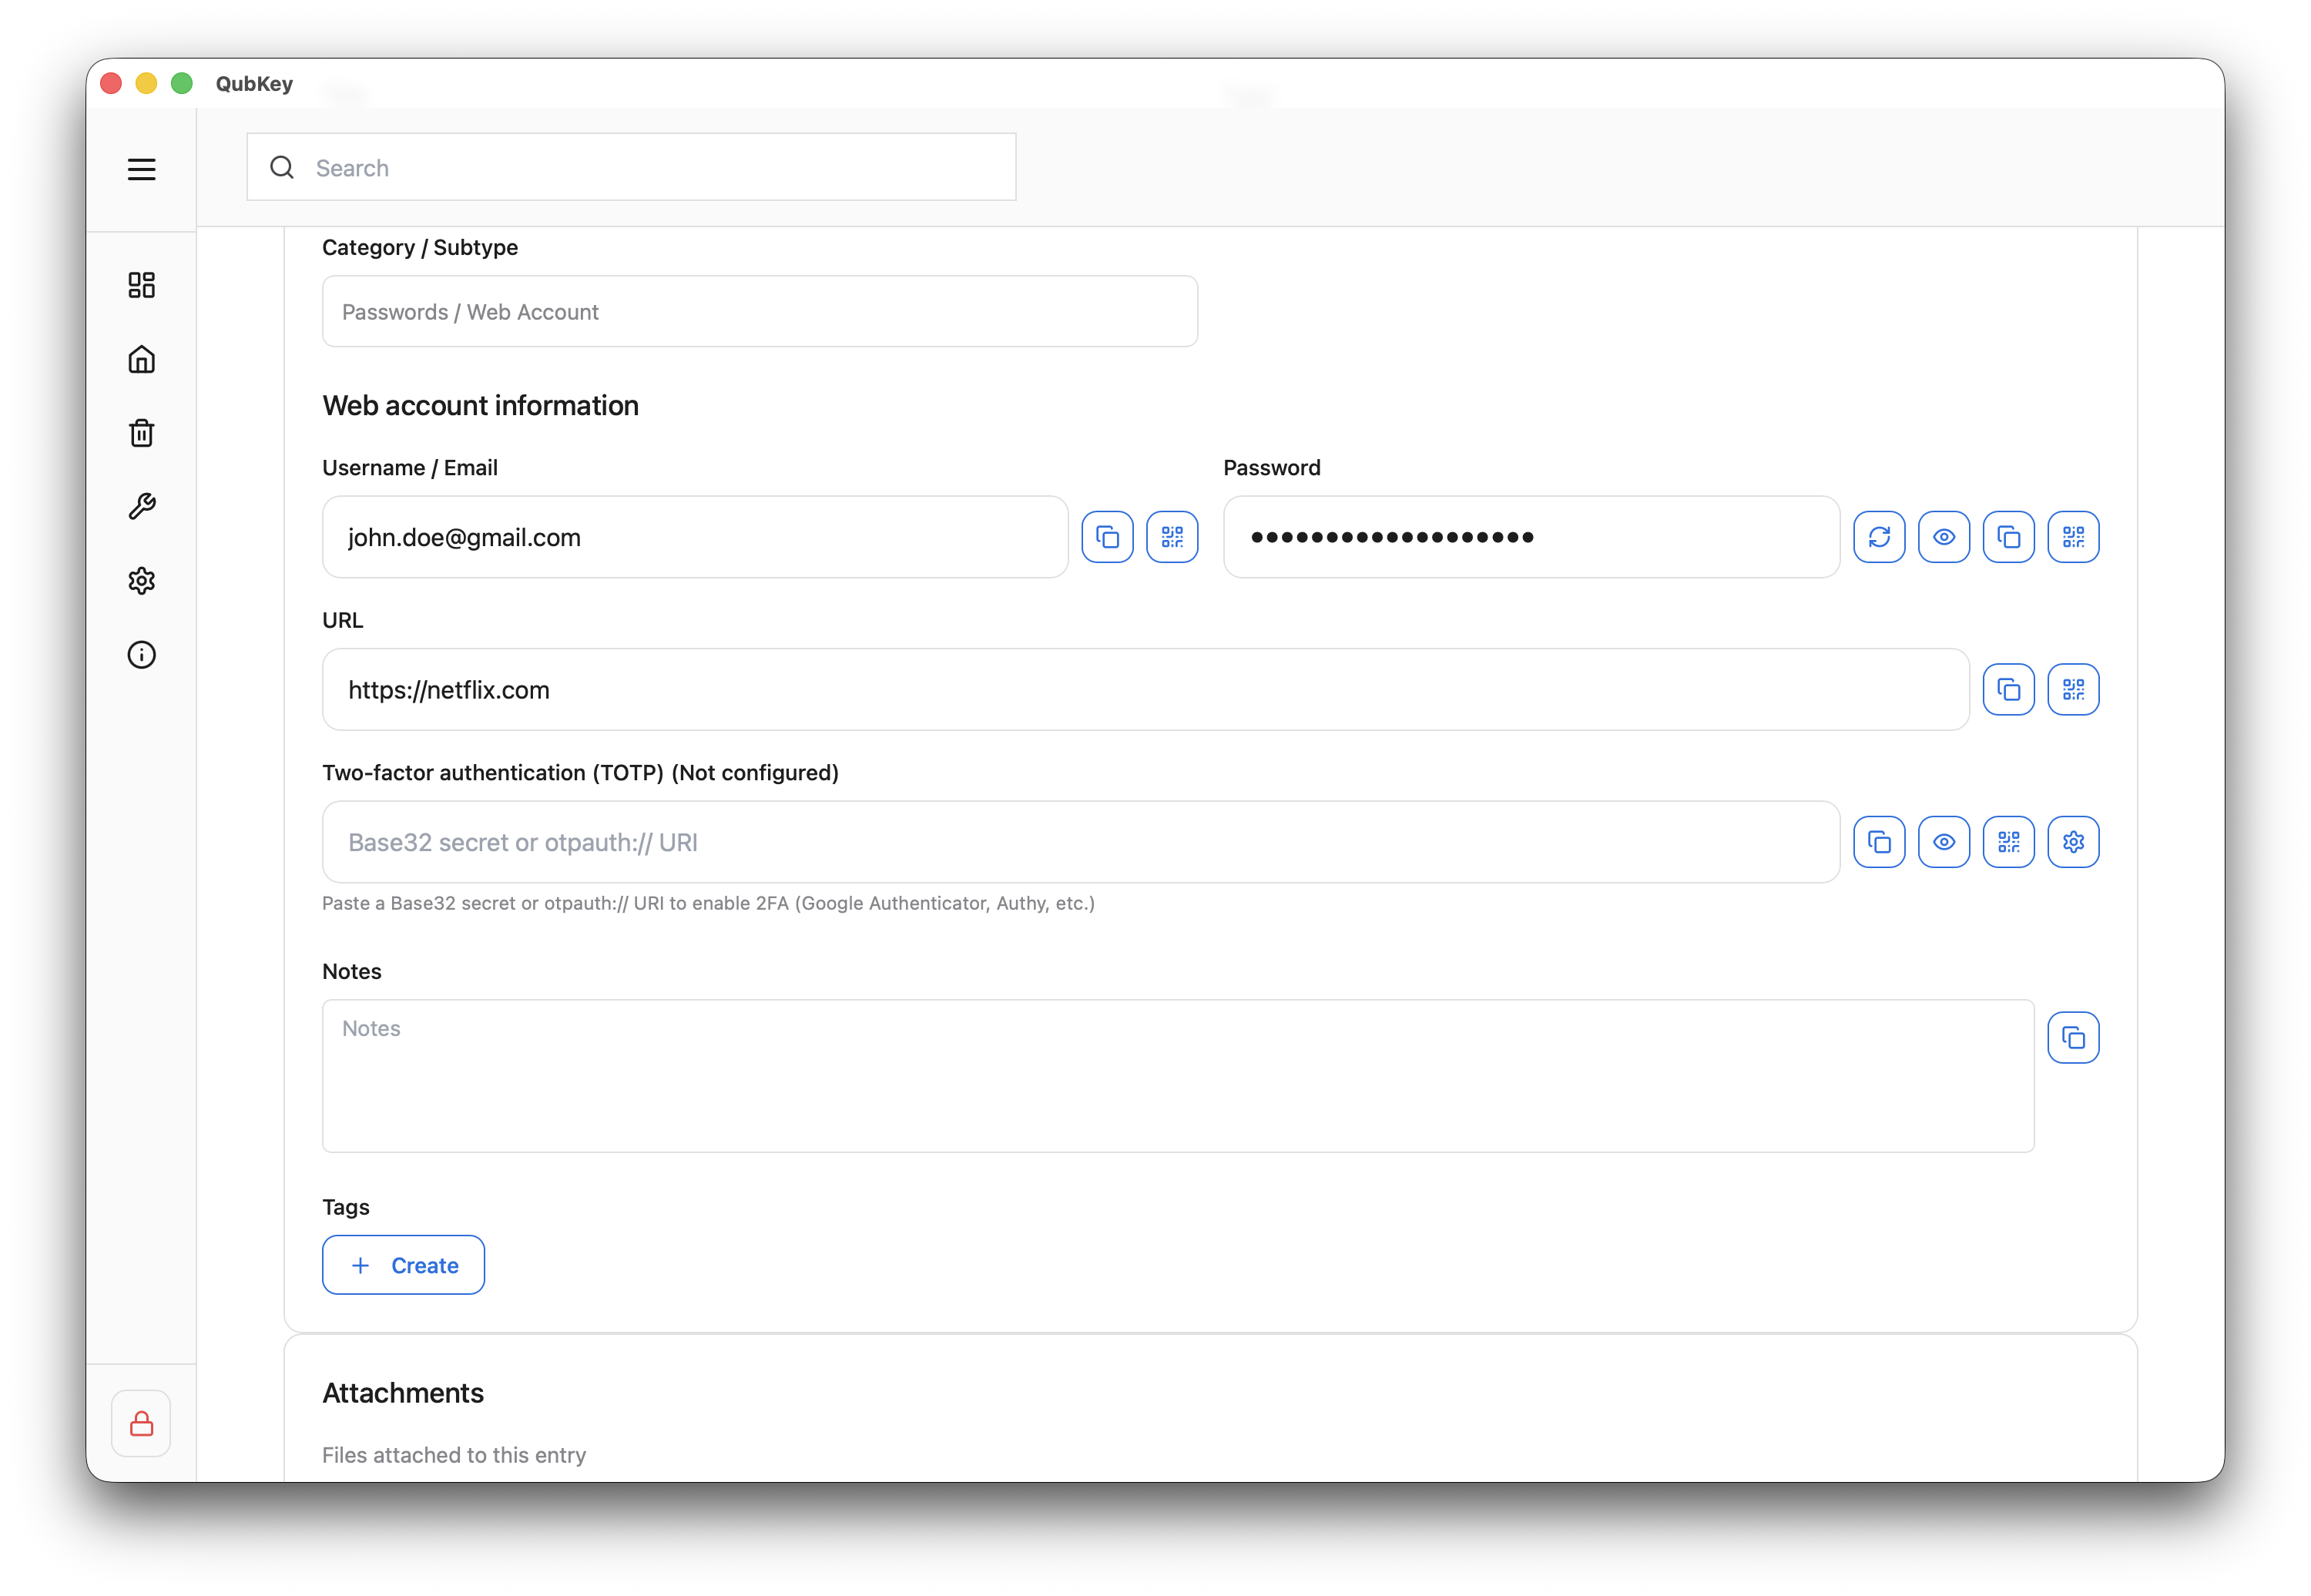Lock the vault with the red padlock
The height and width of the screenshot is (1596, 2311).
coord(141,1423)
